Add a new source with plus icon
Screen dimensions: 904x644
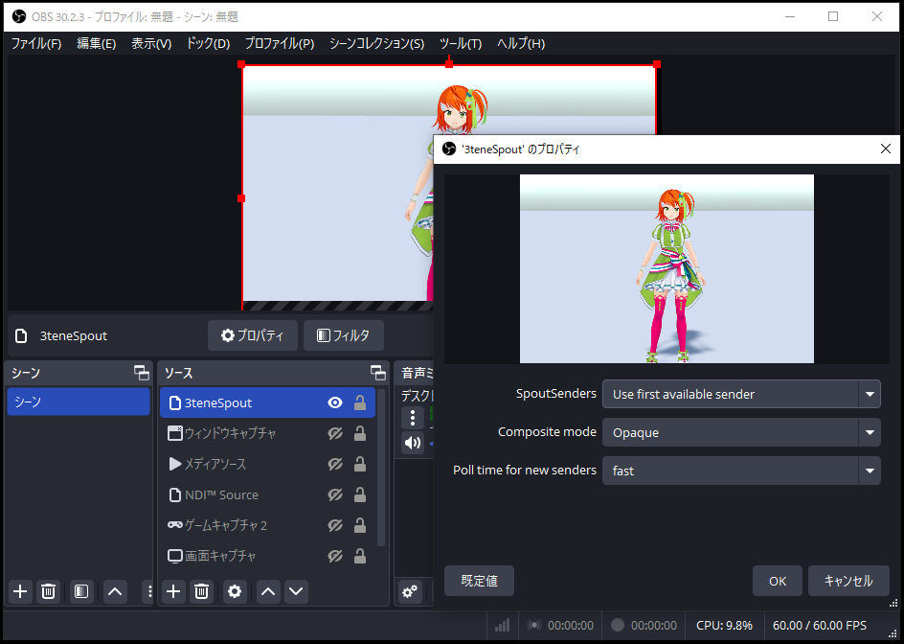pos(173,591)
